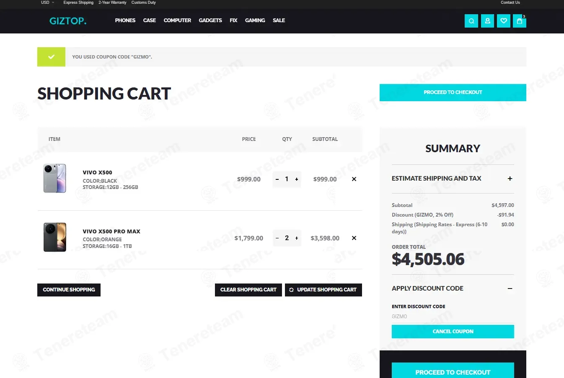Open the Sale menu
The height and width of the screenshot is (378, 564).
279,20
